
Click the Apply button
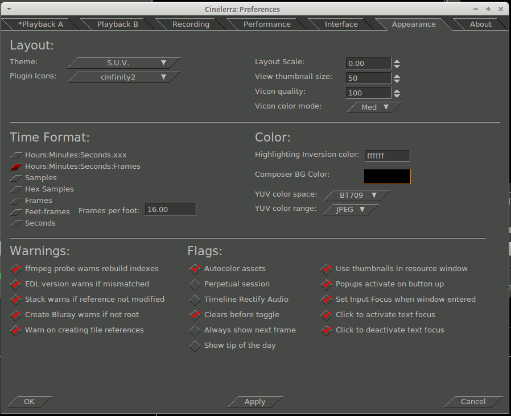coord(255,402)
